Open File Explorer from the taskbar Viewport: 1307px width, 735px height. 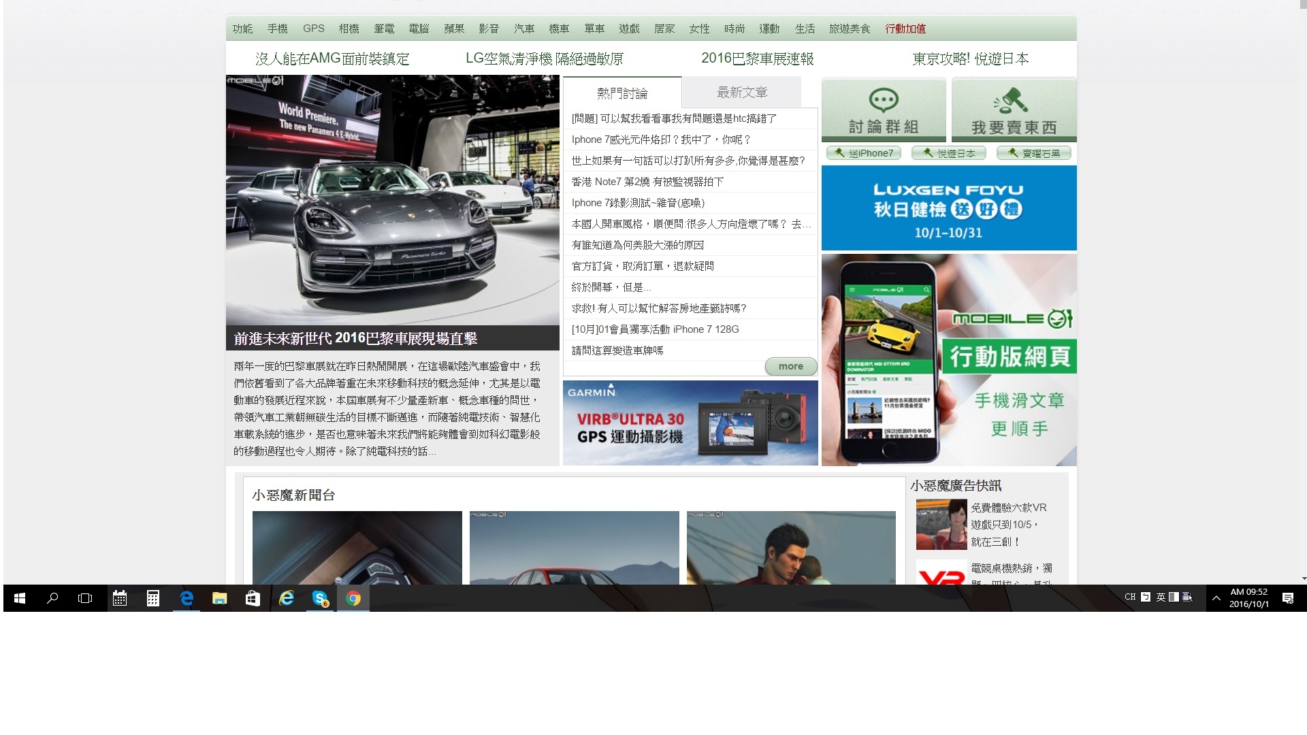[219, 598]
